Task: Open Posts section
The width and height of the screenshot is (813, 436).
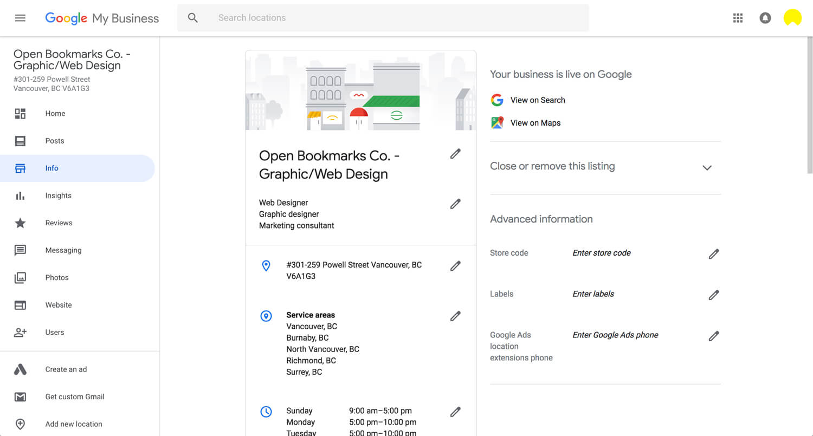Action: [x=55, y=141]
